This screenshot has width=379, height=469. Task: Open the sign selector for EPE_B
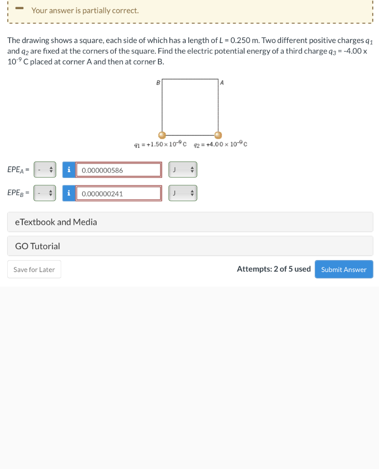tap(44, 193)
